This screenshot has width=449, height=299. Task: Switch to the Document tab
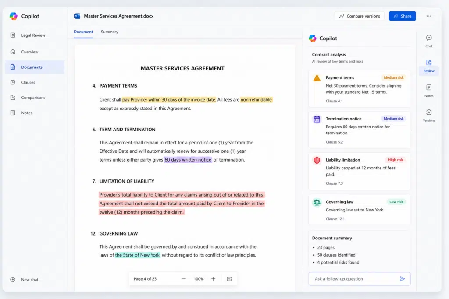click(x=83, y=32)
